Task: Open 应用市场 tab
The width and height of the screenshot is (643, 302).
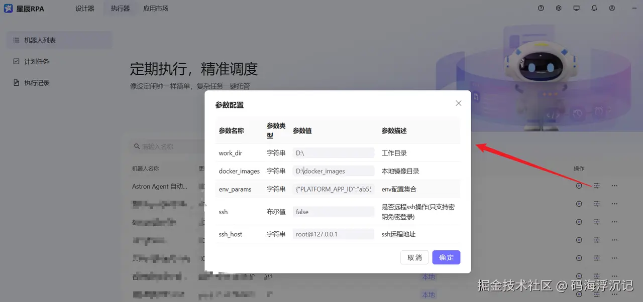Action: click(156, 9)
